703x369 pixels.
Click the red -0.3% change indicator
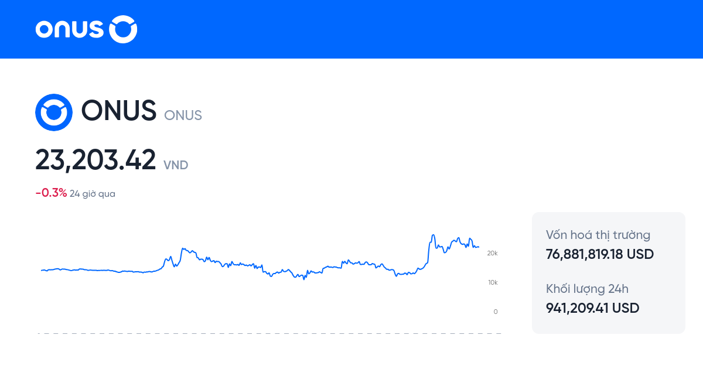tap(51, 193)
